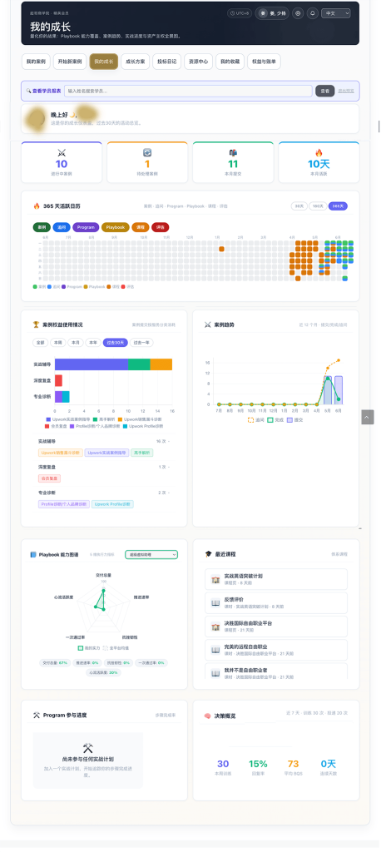Focus the student name search field

[x=188, y=91]
